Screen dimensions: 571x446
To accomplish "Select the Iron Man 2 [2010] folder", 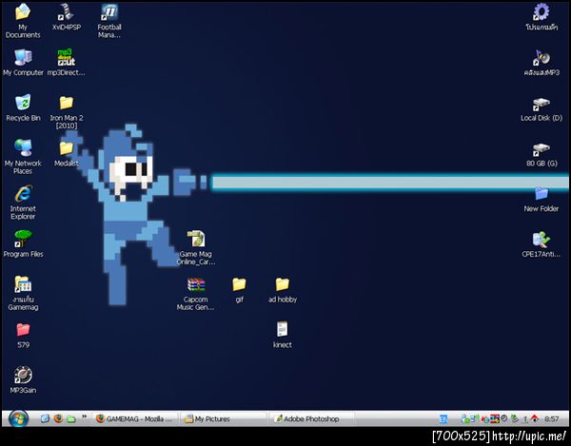I will [x=67, y=111].
